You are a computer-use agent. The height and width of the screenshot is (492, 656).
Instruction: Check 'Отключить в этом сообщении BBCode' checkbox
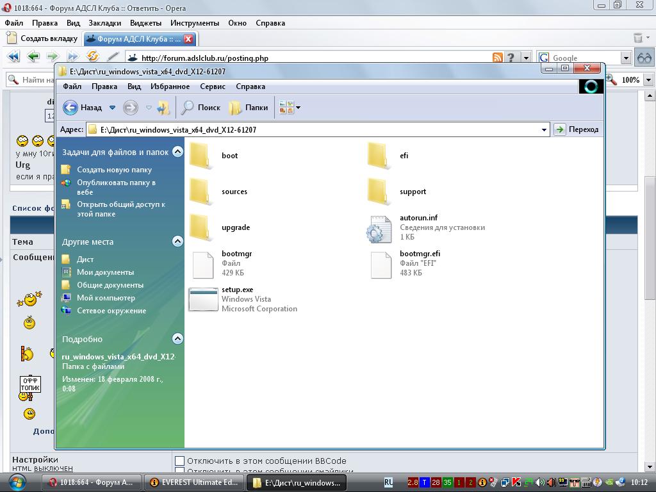tap(180, 461)
